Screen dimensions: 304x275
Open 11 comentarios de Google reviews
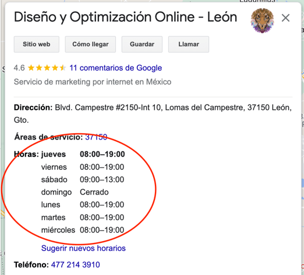(116, 68)
